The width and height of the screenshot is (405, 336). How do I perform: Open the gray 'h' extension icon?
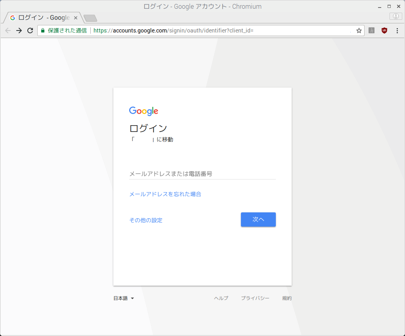pos(371,31)
